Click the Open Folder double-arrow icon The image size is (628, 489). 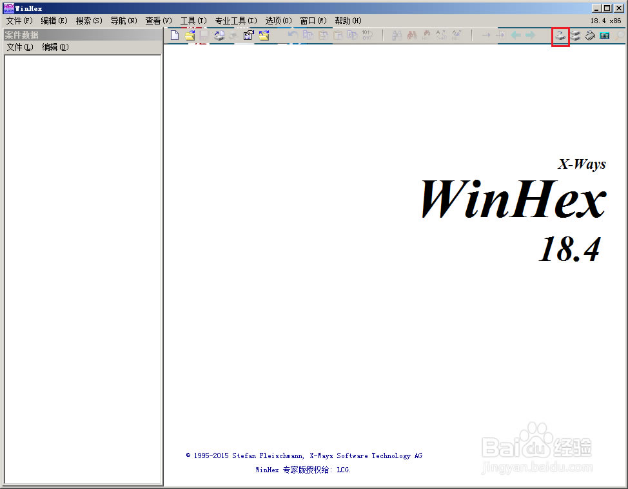tap(264, 35)
